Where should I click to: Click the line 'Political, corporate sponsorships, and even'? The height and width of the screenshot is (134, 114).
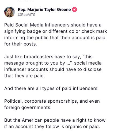(52, 101)
